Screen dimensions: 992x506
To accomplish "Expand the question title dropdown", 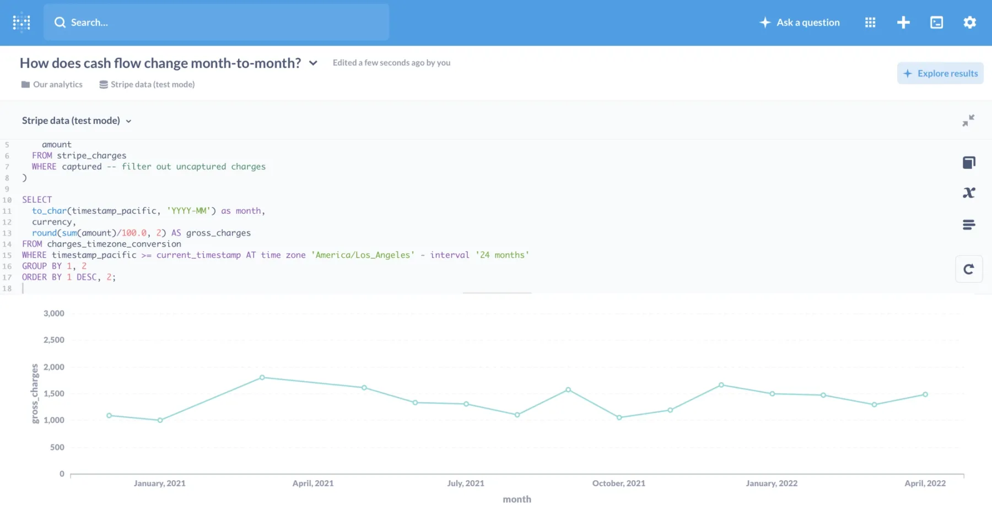I will point(313,63).
